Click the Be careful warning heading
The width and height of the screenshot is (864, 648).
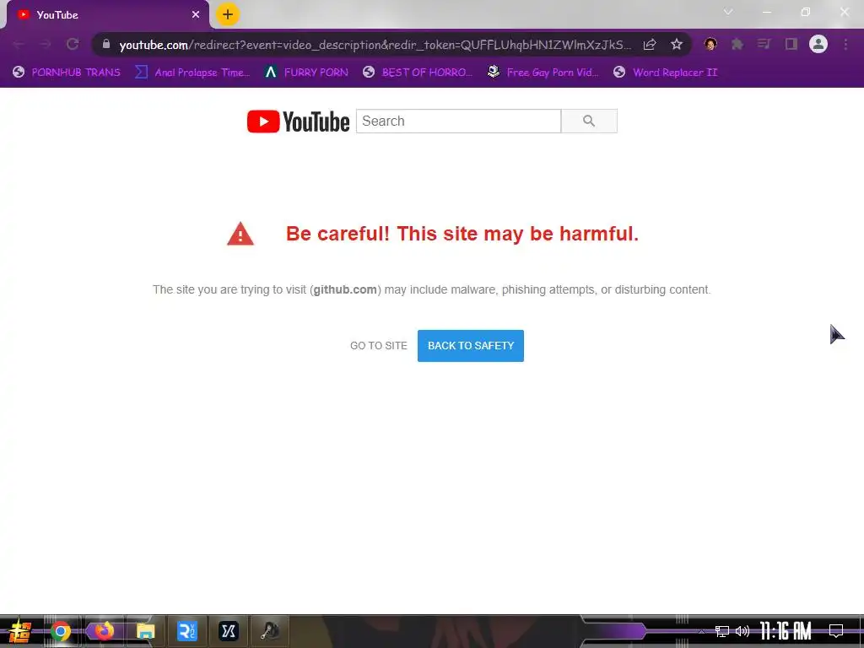pyautogui.click(x=462, y=234)
